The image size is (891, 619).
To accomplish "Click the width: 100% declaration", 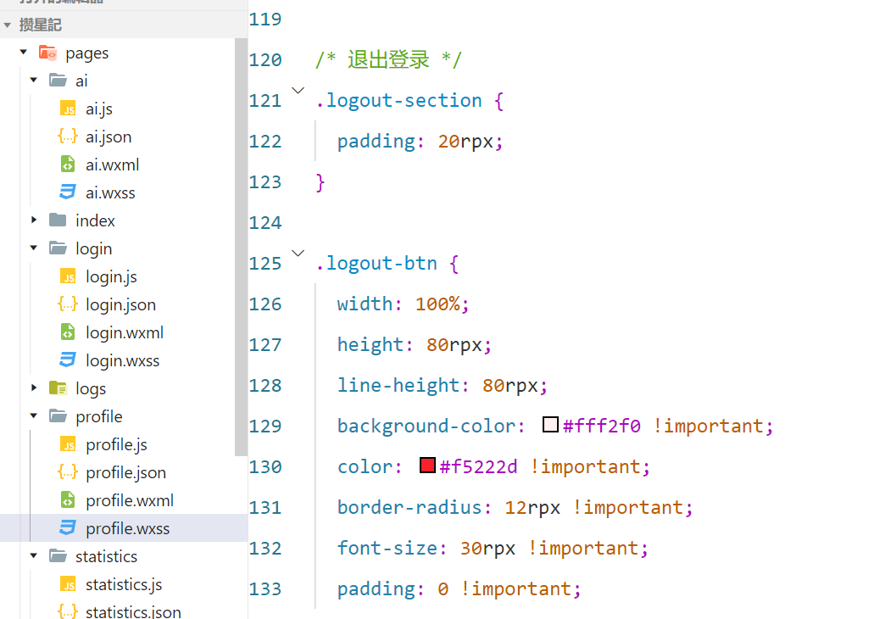I will (403, 304).
